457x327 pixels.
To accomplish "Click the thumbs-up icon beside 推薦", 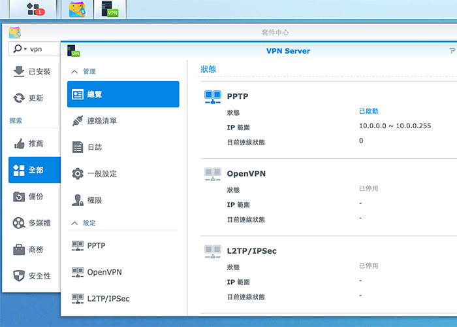I will click(x=19, y=143).
